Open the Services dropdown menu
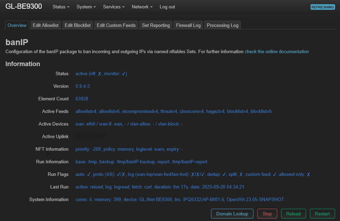Image resolution: width=340 pixels, height=221 pixels. (x=114, y=7)
